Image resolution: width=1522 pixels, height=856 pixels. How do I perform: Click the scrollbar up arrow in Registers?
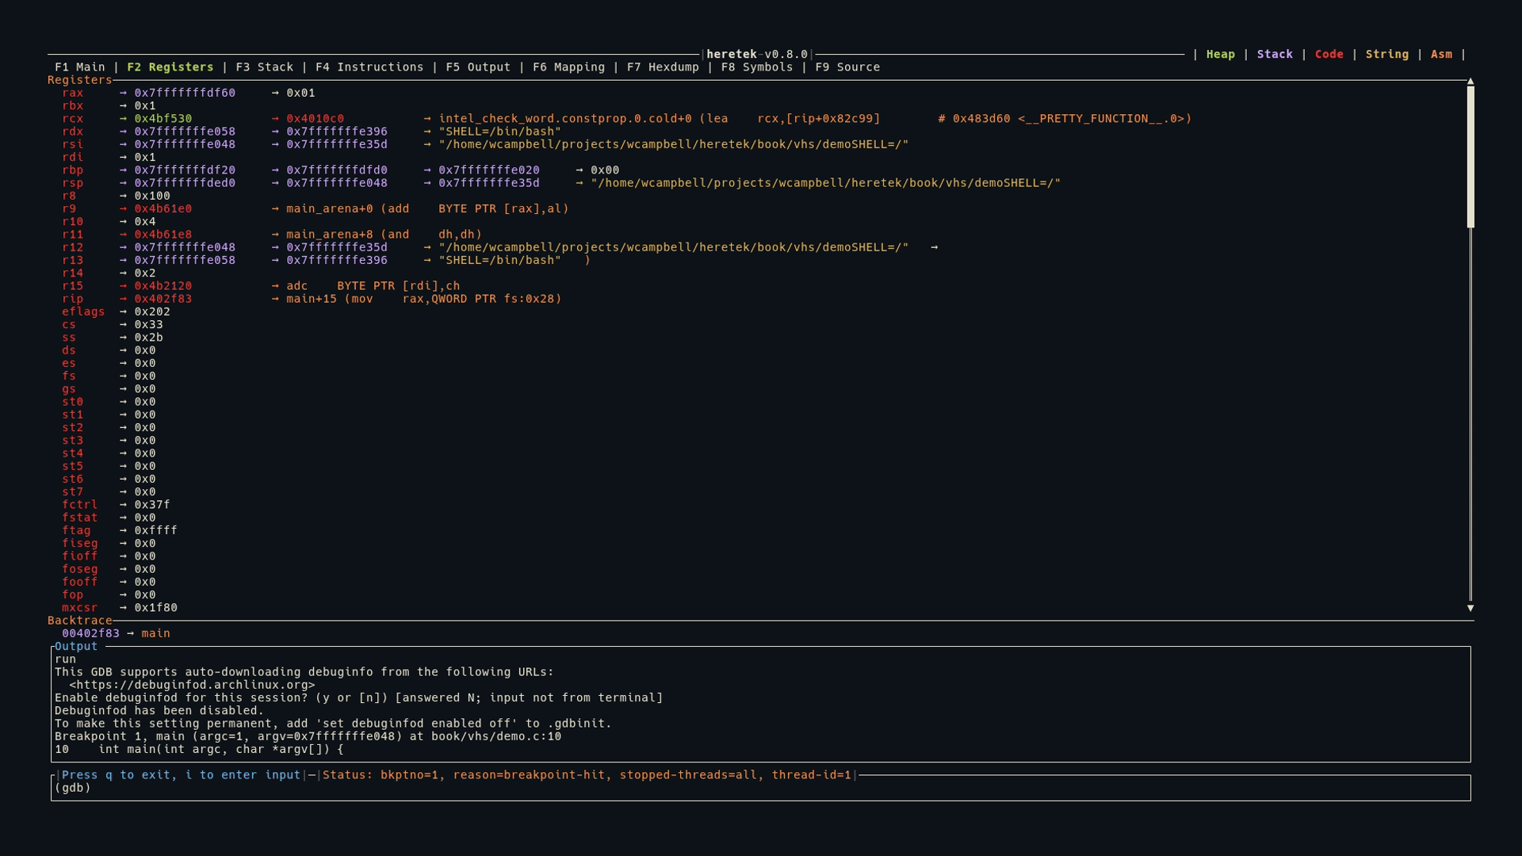point(1470,82)
